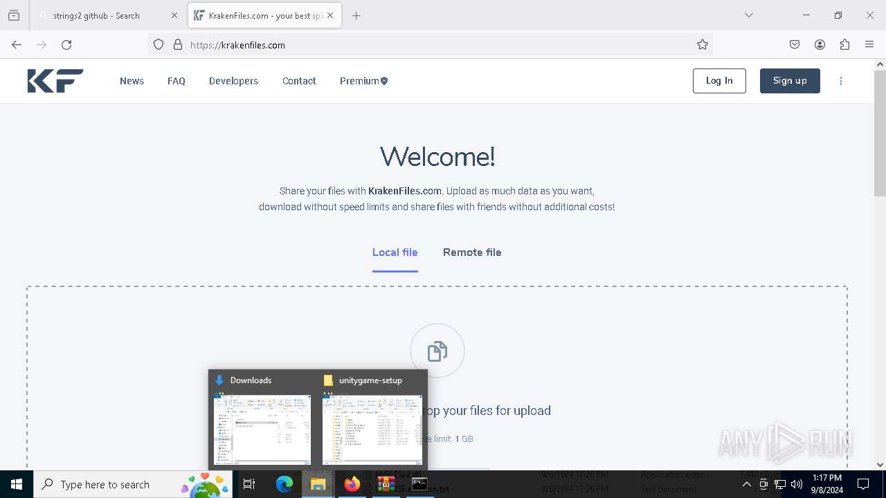Close the strings2 github Search tab
This screenshot has height=498, width=886.
tap(174, 15)
